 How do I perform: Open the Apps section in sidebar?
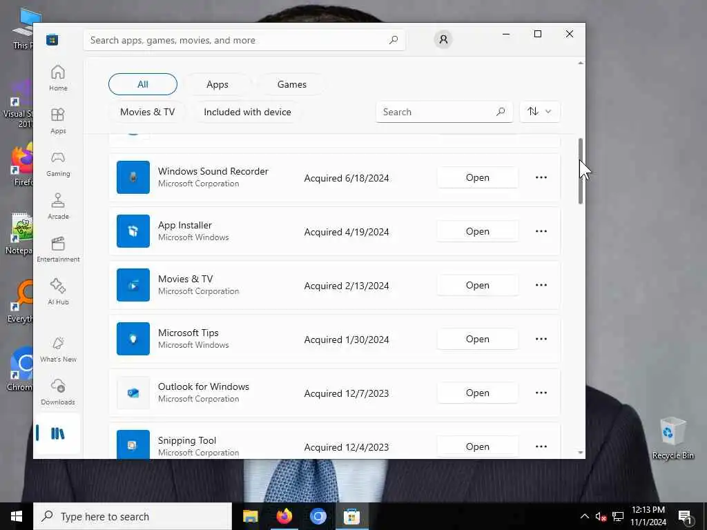tap(58, 121)
